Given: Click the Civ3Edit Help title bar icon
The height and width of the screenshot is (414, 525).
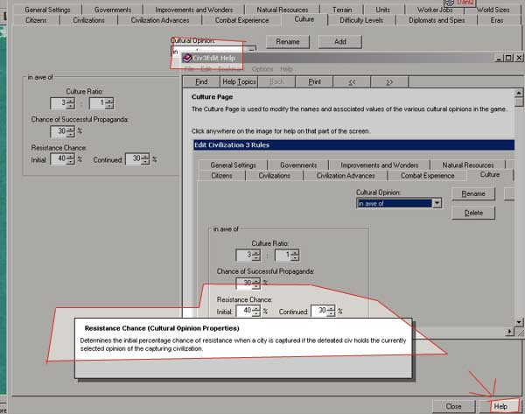Looking at the screenshot, I should [x=186, y=58].
